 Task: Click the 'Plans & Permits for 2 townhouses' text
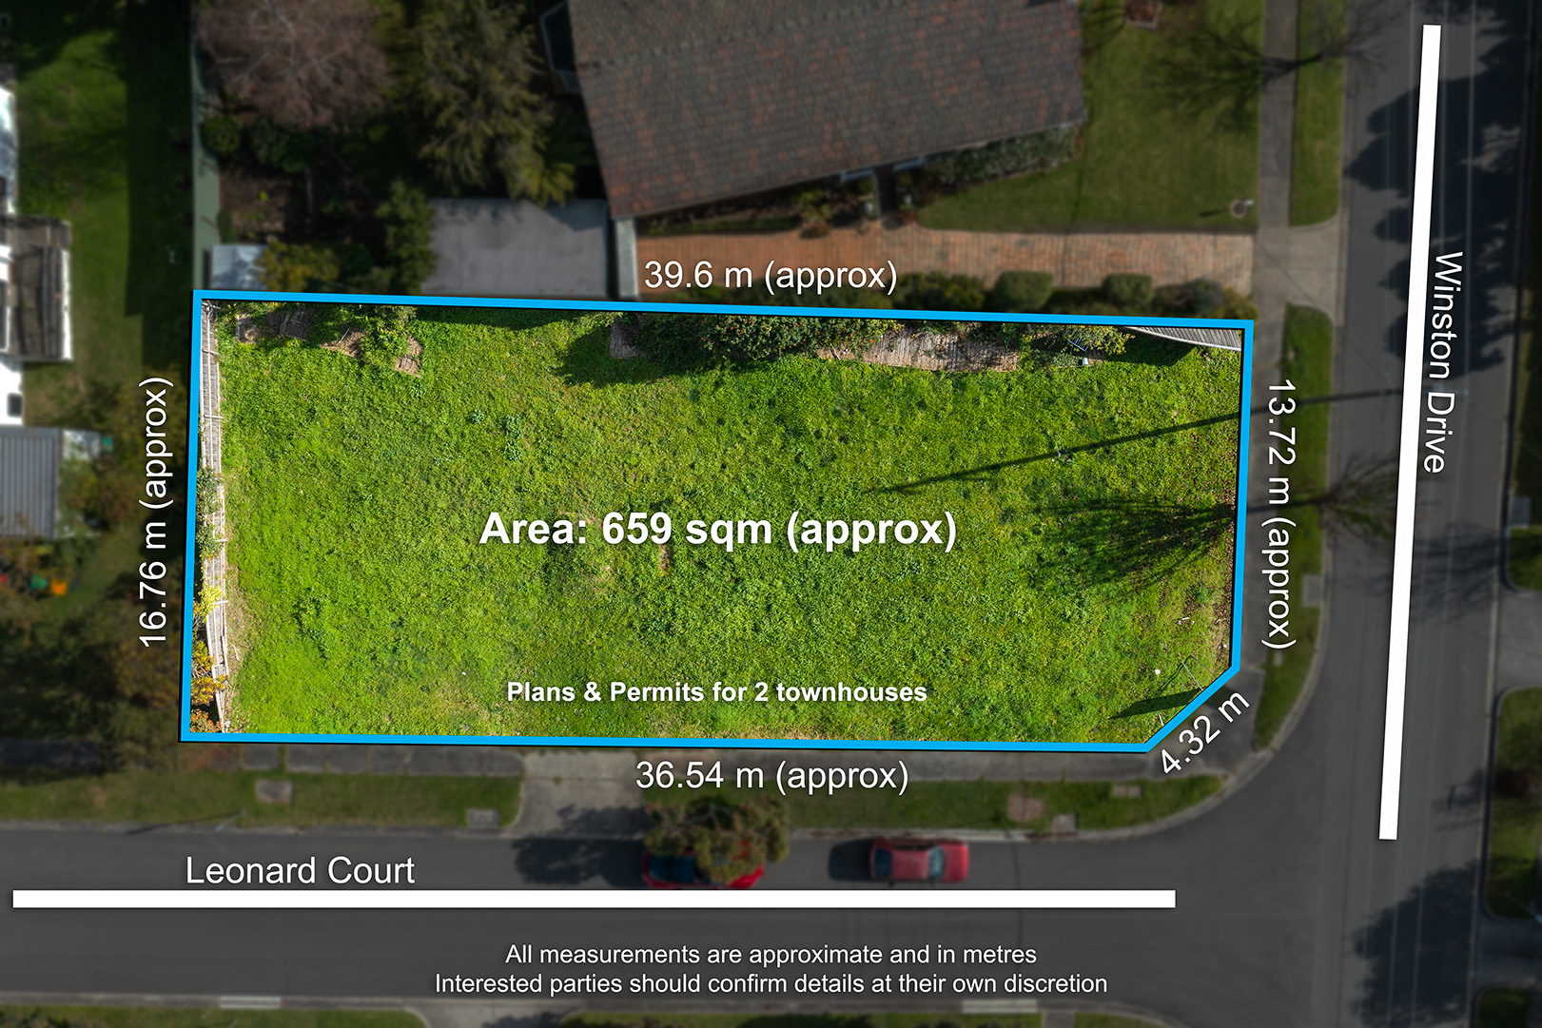[717, 692]
